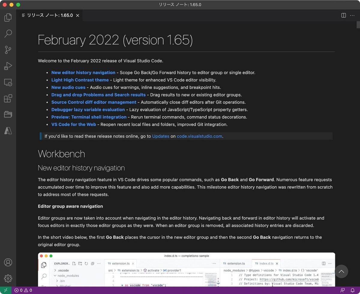The height and width of the screenshot is (294, 360).
Task: Click the scroll-to-top round arrow button
Action: click(341, 271)
